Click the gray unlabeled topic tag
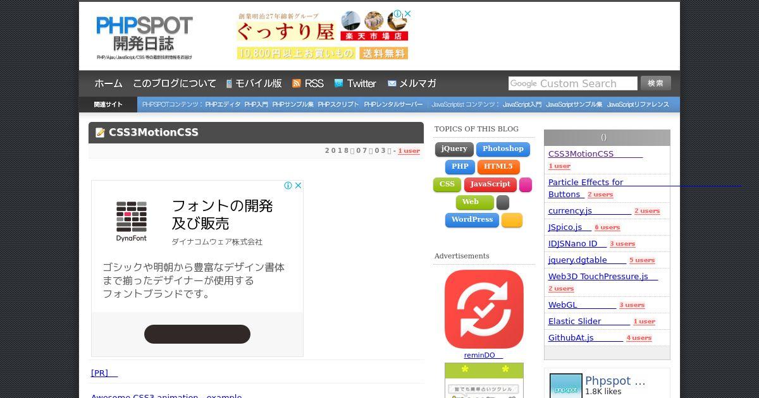Image resolution: width=759 pixels, height=398 pixels. point(503,203)
